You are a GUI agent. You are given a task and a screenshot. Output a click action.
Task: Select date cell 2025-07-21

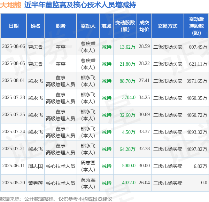click(14, 149)
